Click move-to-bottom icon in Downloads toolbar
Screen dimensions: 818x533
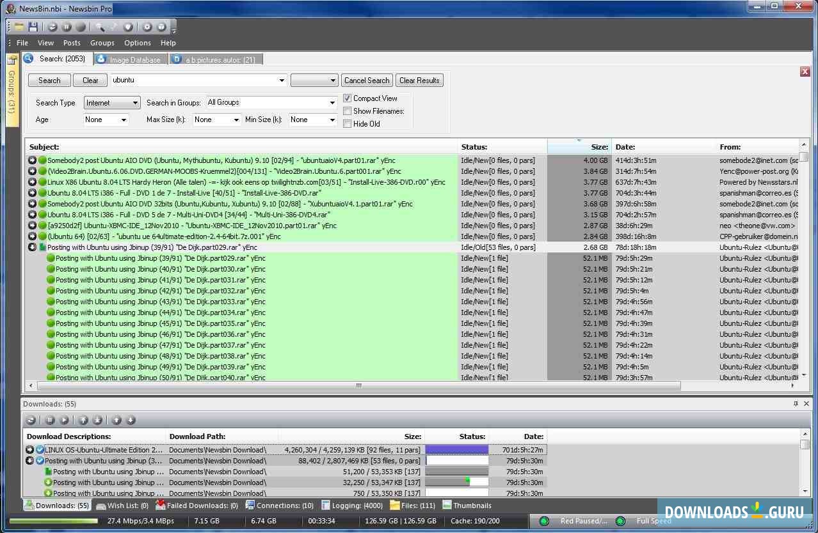pyautogui.click(x=97, y=420)
